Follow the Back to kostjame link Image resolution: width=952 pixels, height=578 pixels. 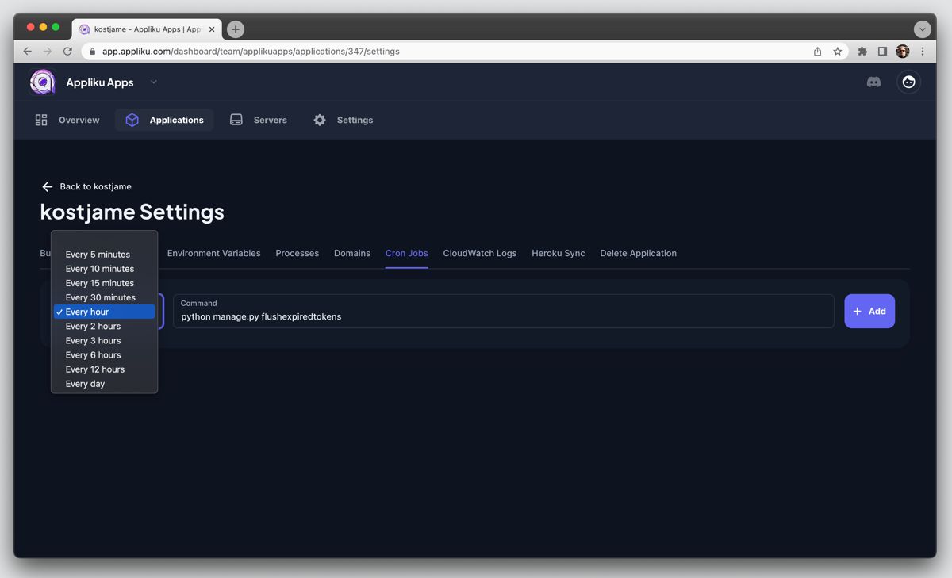click(x=86, y=186)
